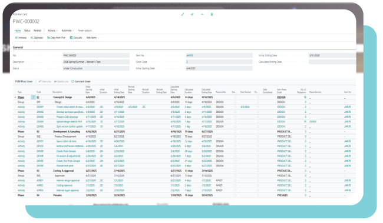Image resolution: width=383 pixels, height=223 pixels.
Task: Click the Initial Starting Date field
Action: [219, 69]
